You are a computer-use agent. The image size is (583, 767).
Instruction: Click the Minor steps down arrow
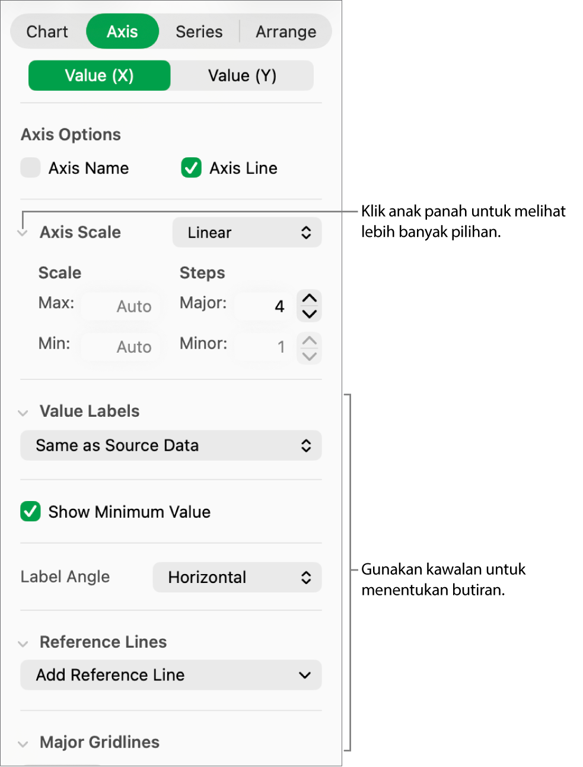(x=310, y=356)
